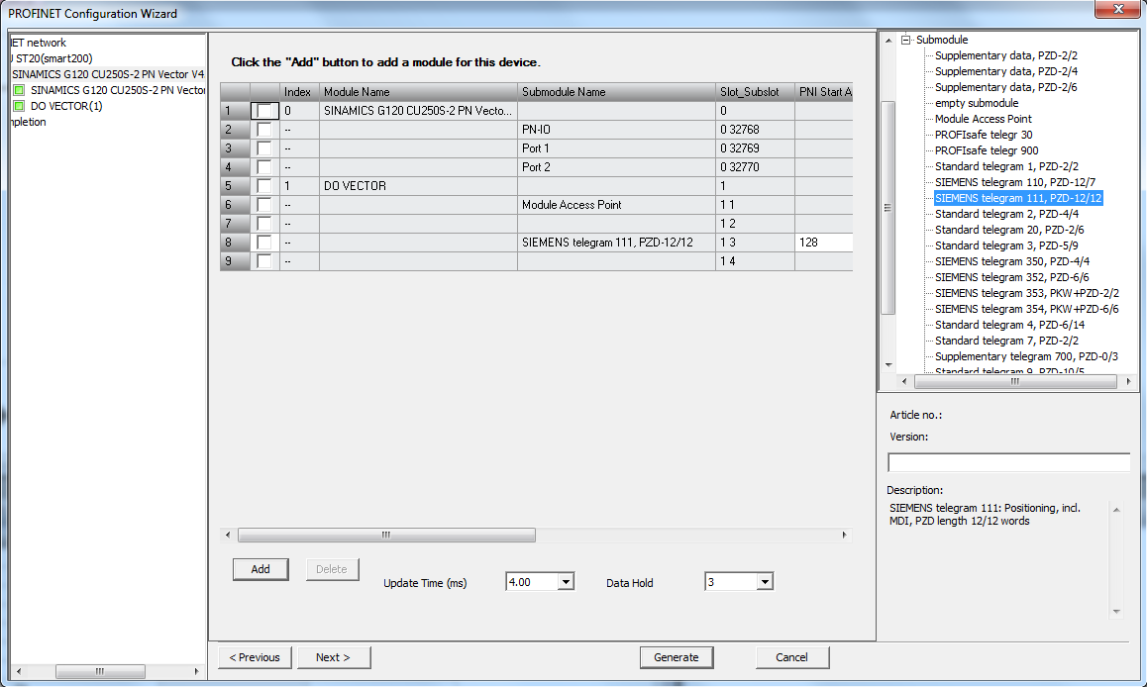Screen dimensions: 1147x687
Task: Select PROFIsafe telegr 900
Action: coord(987,150)
